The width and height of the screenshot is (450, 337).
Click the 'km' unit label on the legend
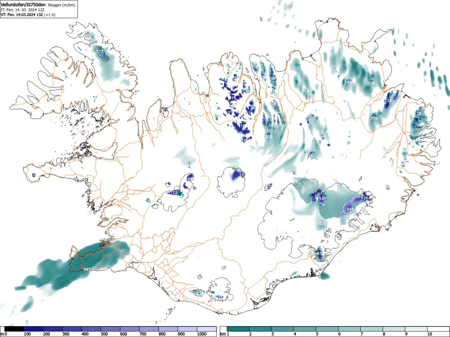pos(223,334)
